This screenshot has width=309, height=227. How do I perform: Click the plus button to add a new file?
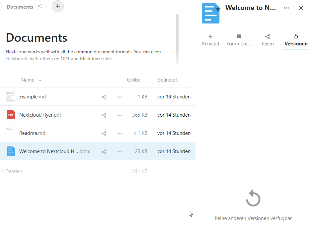[x=57, y=6]
